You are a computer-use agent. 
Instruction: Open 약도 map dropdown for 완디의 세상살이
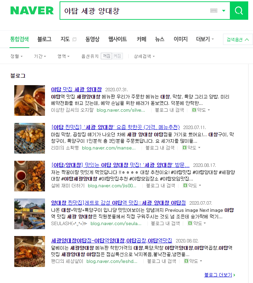[x=193, y=261]
